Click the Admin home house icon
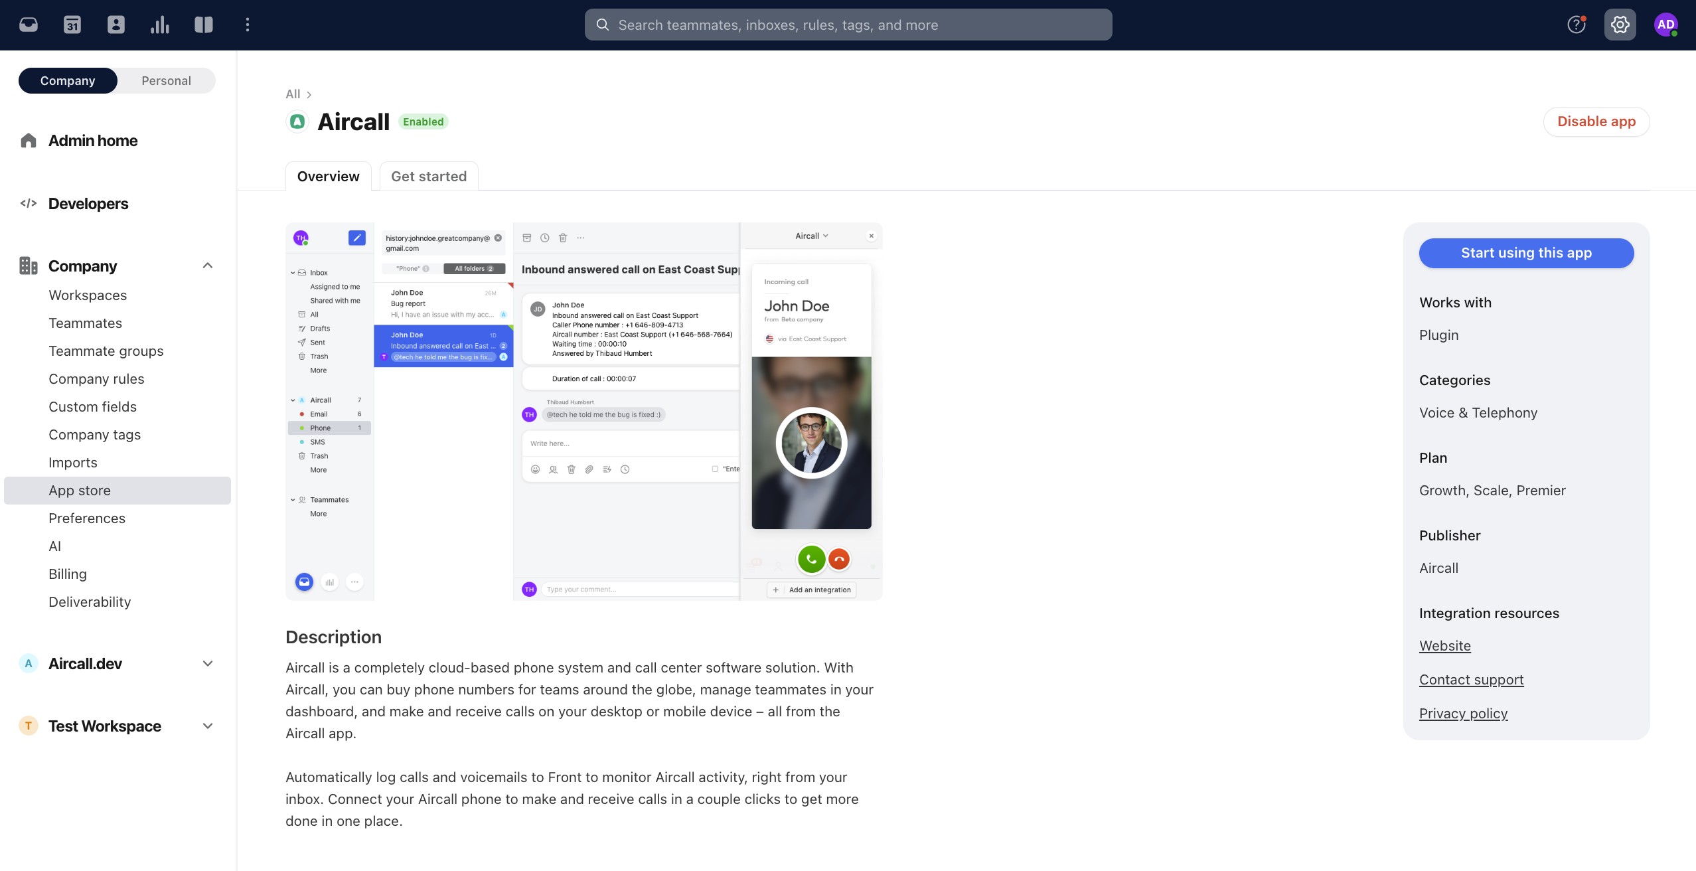Screen dimensions: 1696x871 pos(29,141)
